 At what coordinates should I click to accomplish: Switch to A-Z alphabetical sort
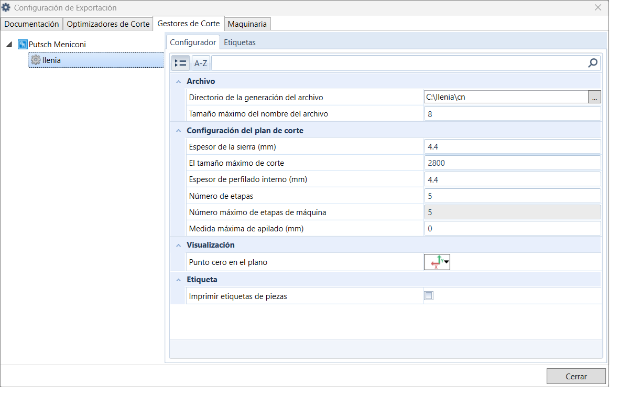201,63
